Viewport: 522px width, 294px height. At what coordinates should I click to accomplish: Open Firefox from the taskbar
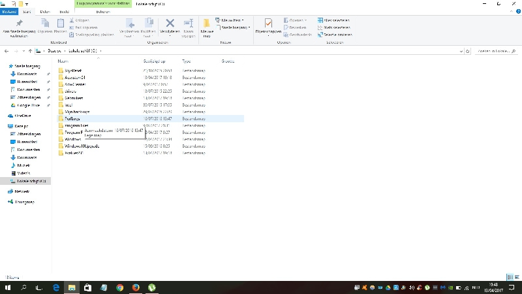(x=136, y=287)
